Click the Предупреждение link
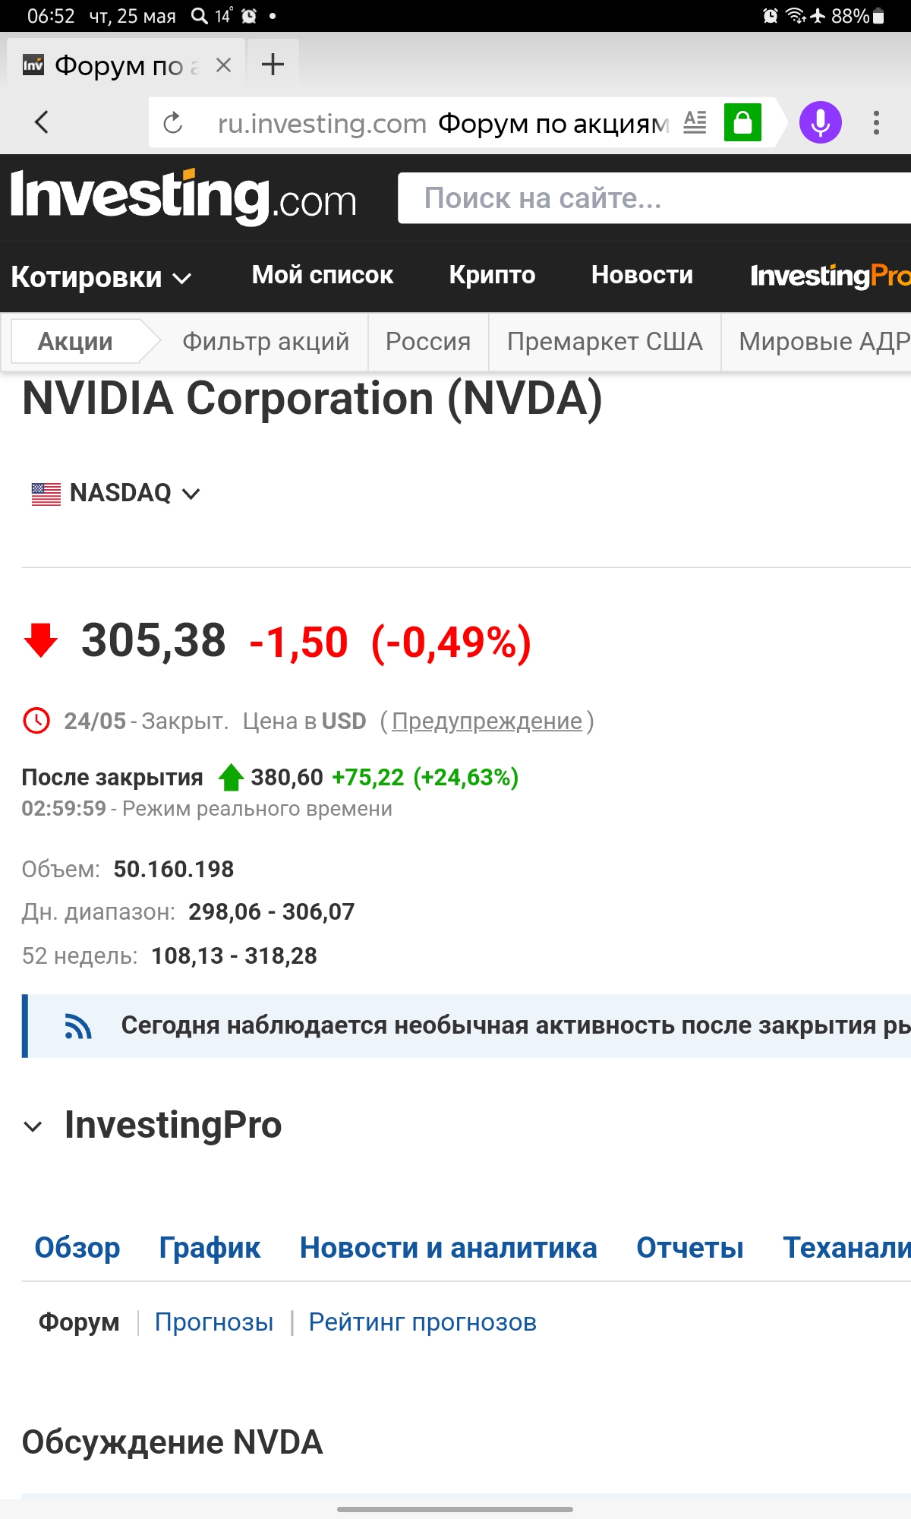Screen dimensions: 911x1519 click(x=487, y=721)
